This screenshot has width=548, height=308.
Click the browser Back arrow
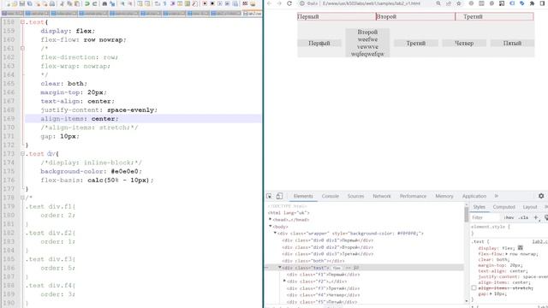point(269,3)
